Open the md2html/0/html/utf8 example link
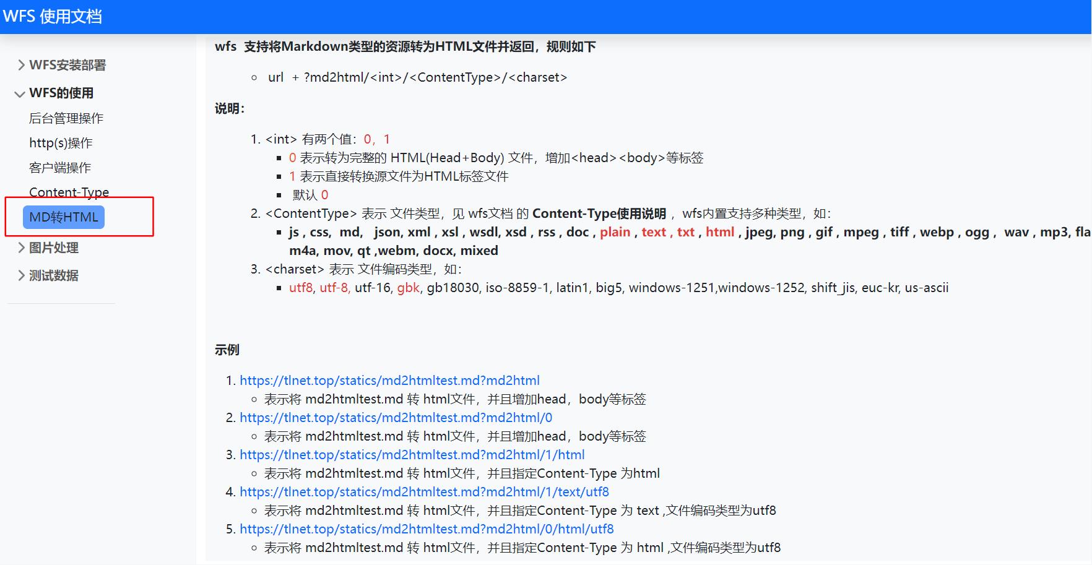 tap(427, 529)
